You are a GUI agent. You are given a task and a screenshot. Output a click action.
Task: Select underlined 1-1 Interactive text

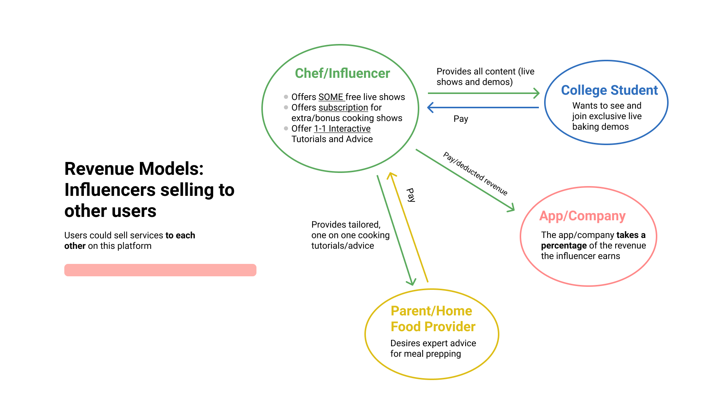[342, 129]
